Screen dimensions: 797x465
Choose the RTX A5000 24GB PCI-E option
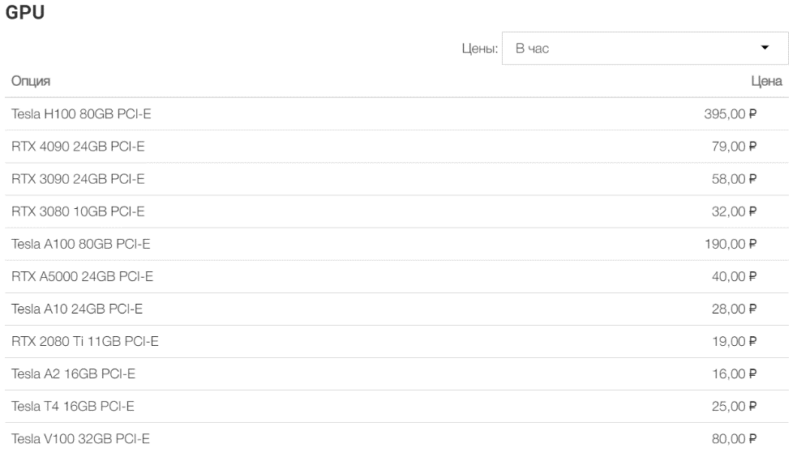(x=82, y=277)
